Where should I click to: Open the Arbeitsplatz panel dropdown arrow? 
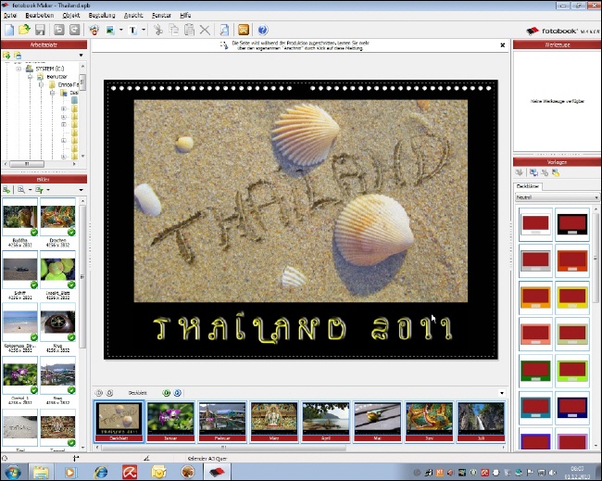(81, 56)
